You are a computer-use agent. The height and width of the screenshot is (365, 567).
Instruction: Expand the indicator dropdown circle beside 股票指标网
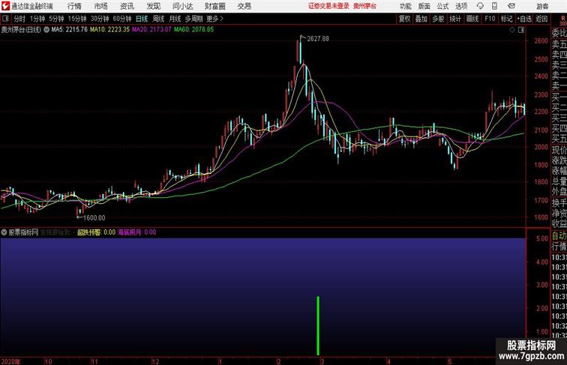(x=4, y=232)
